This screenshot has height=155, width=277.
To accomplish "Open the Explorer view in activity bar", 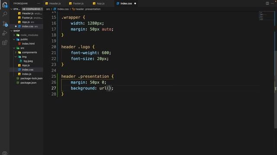I will (x=5, y=5).
